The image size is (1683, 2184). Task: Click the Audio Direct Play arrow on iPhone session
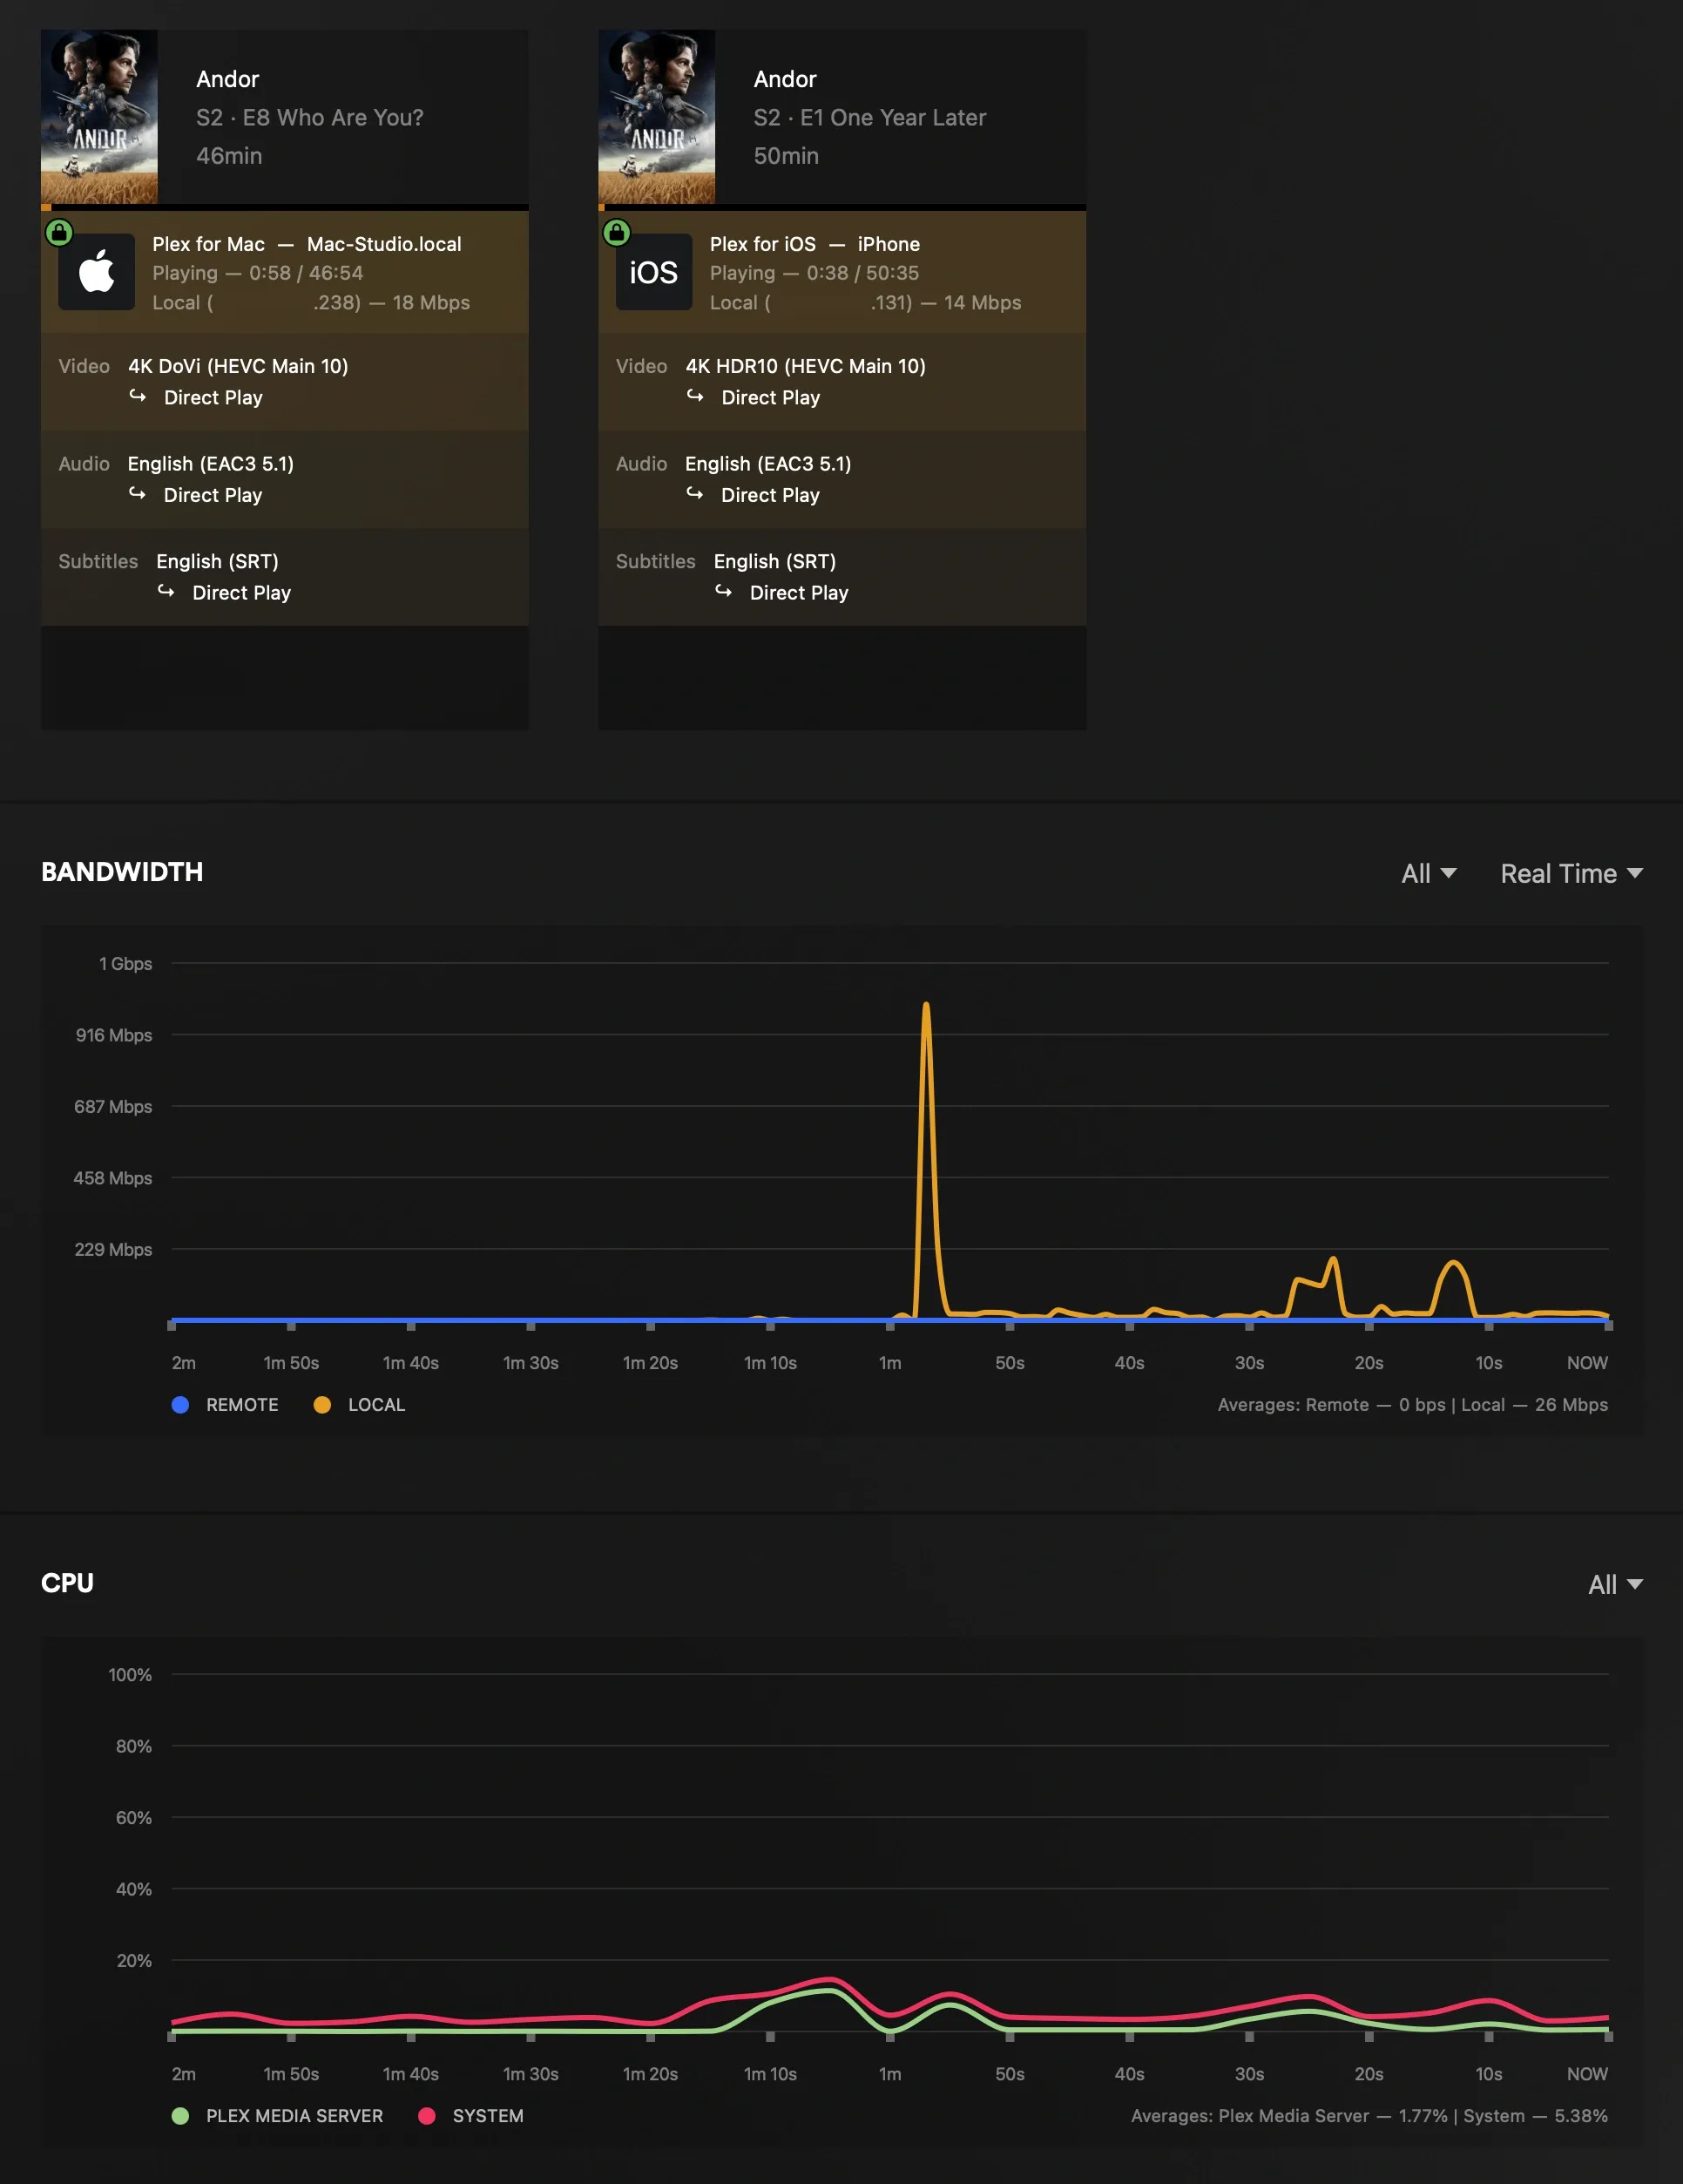pyautogui.click(x=695, y=494)
